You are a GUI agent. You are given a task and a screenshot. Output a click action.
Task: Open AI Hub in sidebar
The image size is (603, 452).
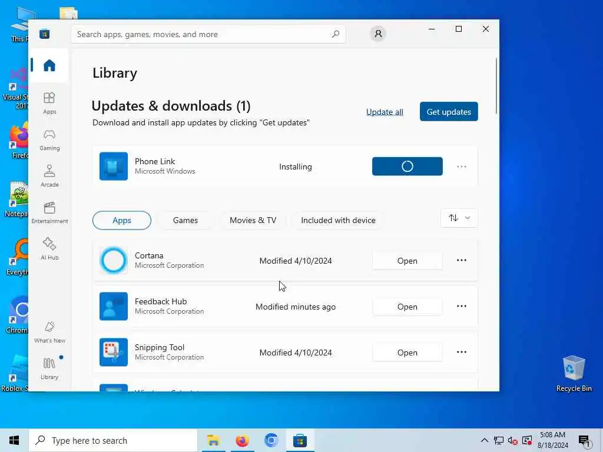tap(49, 249)
